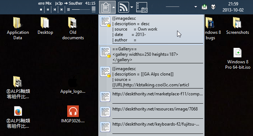The height and width of the screenshot is (136, 253).
Task: Expand the RSS feed dropdown arrow
Action: [132, 7]
